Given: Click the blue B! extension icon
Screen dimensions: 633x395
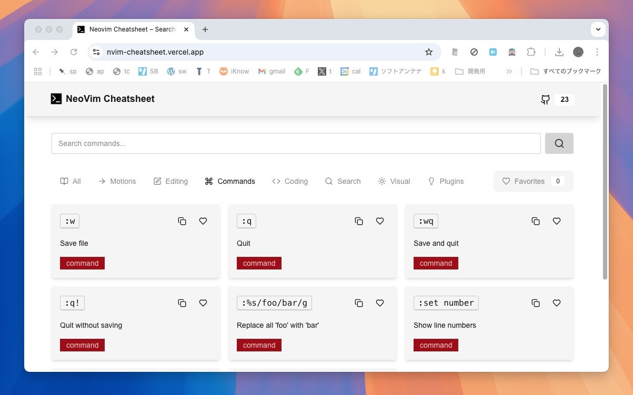Looking at the screenshot, I should (493, 52).
